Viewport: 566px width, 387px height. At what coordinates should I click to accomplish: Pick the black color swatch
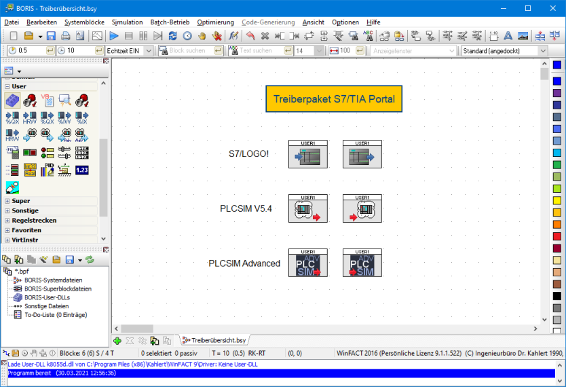pos(557,296)
